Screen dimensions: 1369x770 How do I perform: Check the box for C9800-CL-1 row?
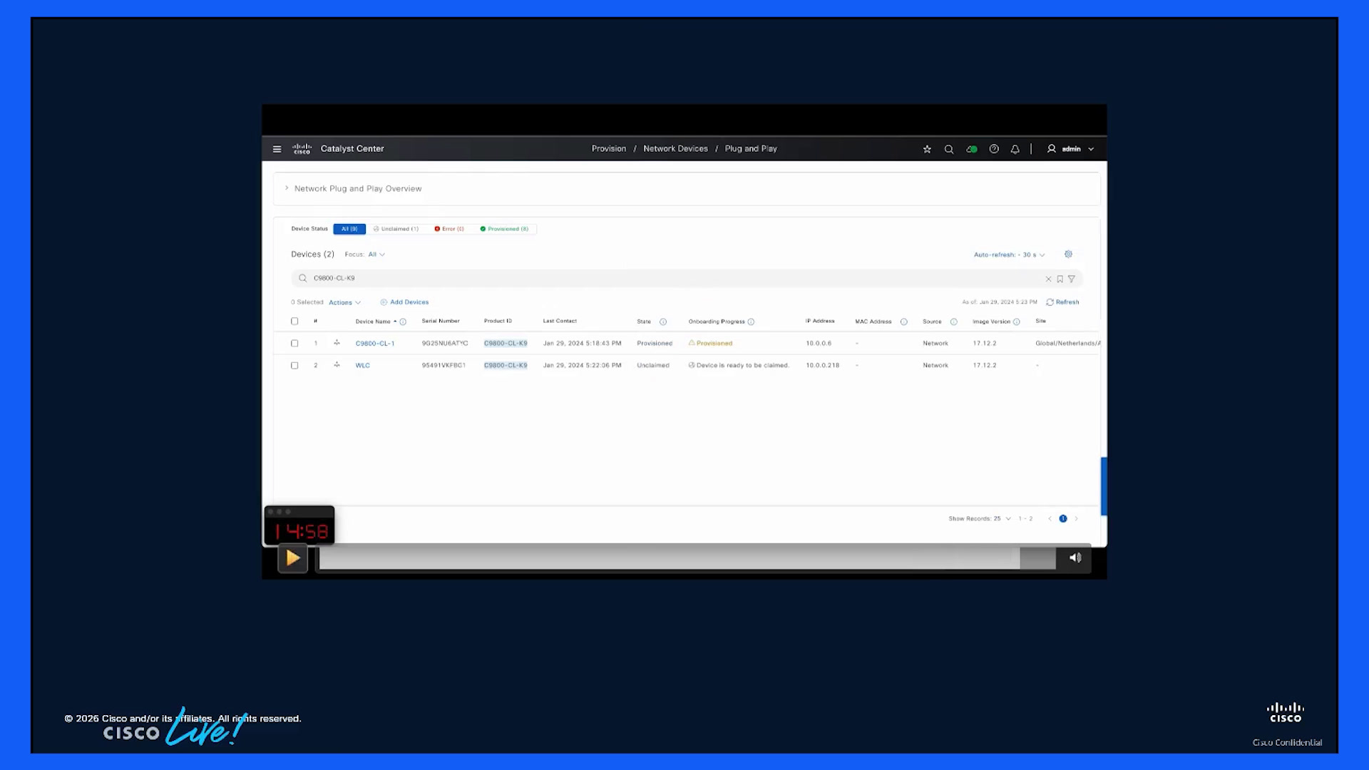click(x=294, y=343)
